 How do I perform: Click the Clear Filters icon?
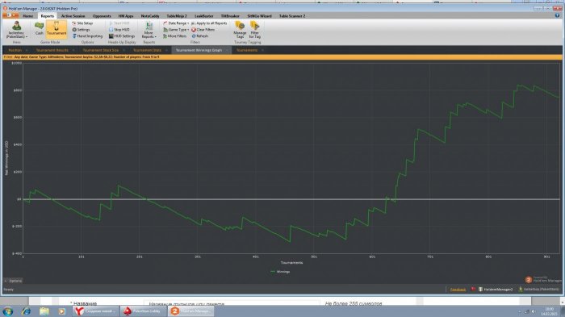203,30
